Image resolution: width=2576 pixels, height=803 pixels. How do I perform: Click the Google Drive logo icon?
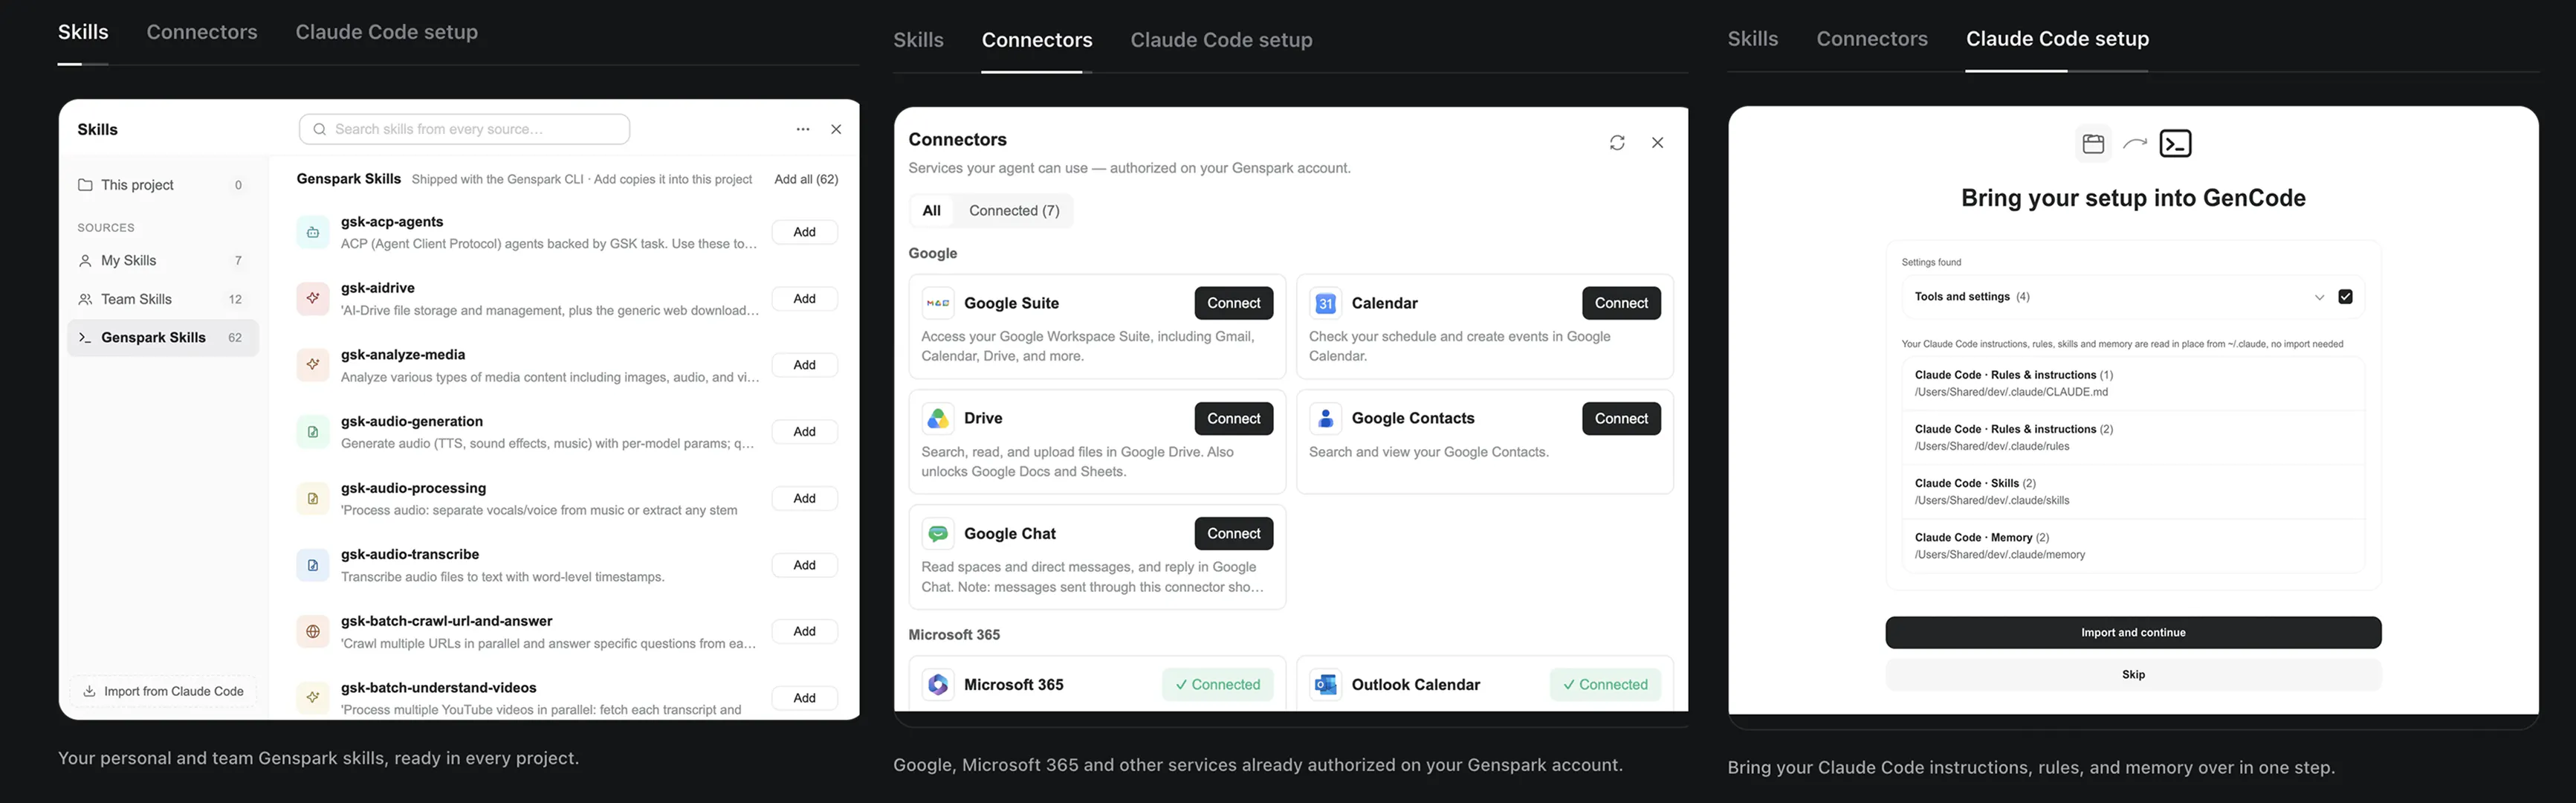(938, 418)
